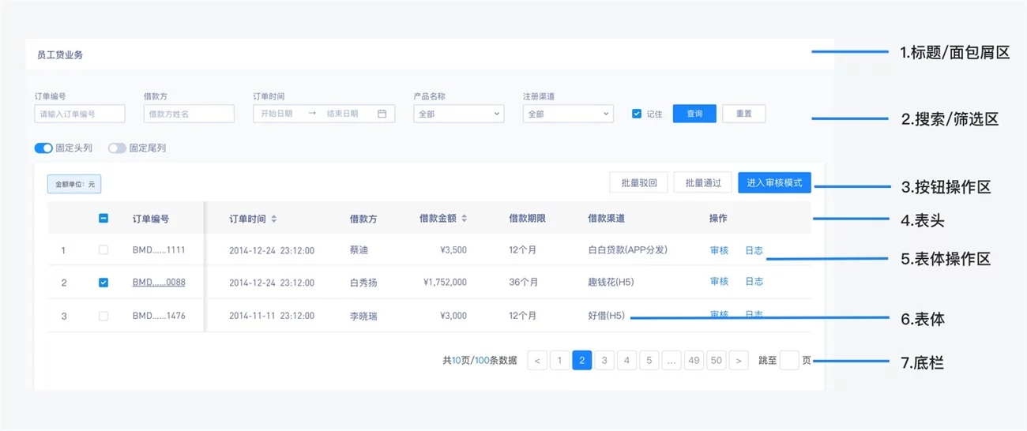The width and height of the screenshot is (1027, 431).
Task: Go to previous page arrow
Action: 537,361
